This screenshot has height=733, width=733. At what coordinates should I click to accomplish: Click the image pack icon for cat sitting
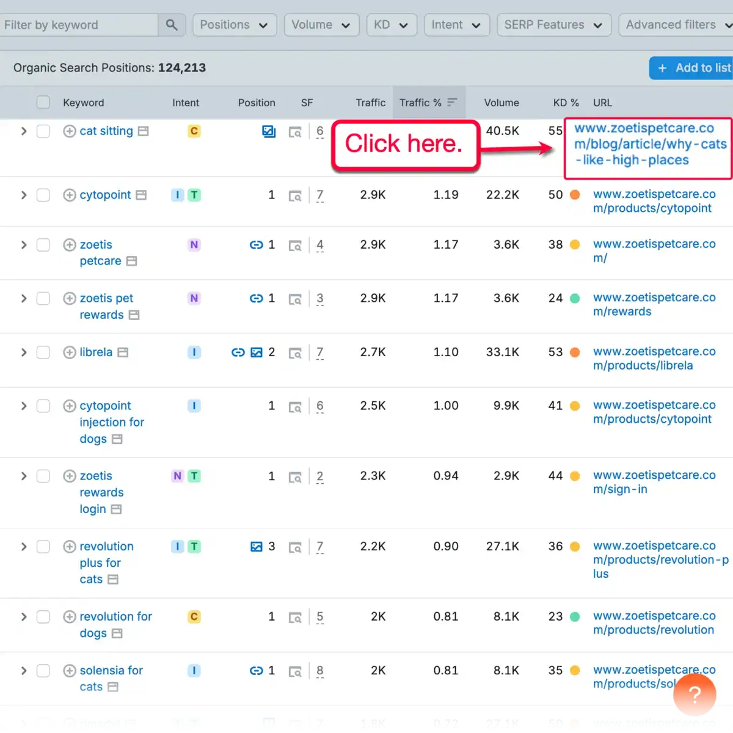[269, 131]
